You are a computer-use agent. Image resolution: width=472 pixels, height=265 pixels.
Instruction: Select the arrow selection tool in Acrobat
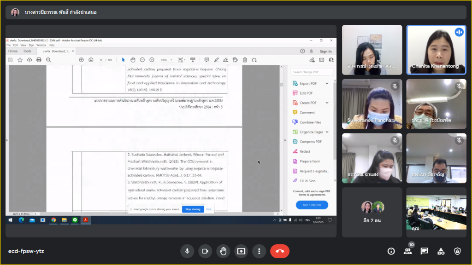[123, 60]
